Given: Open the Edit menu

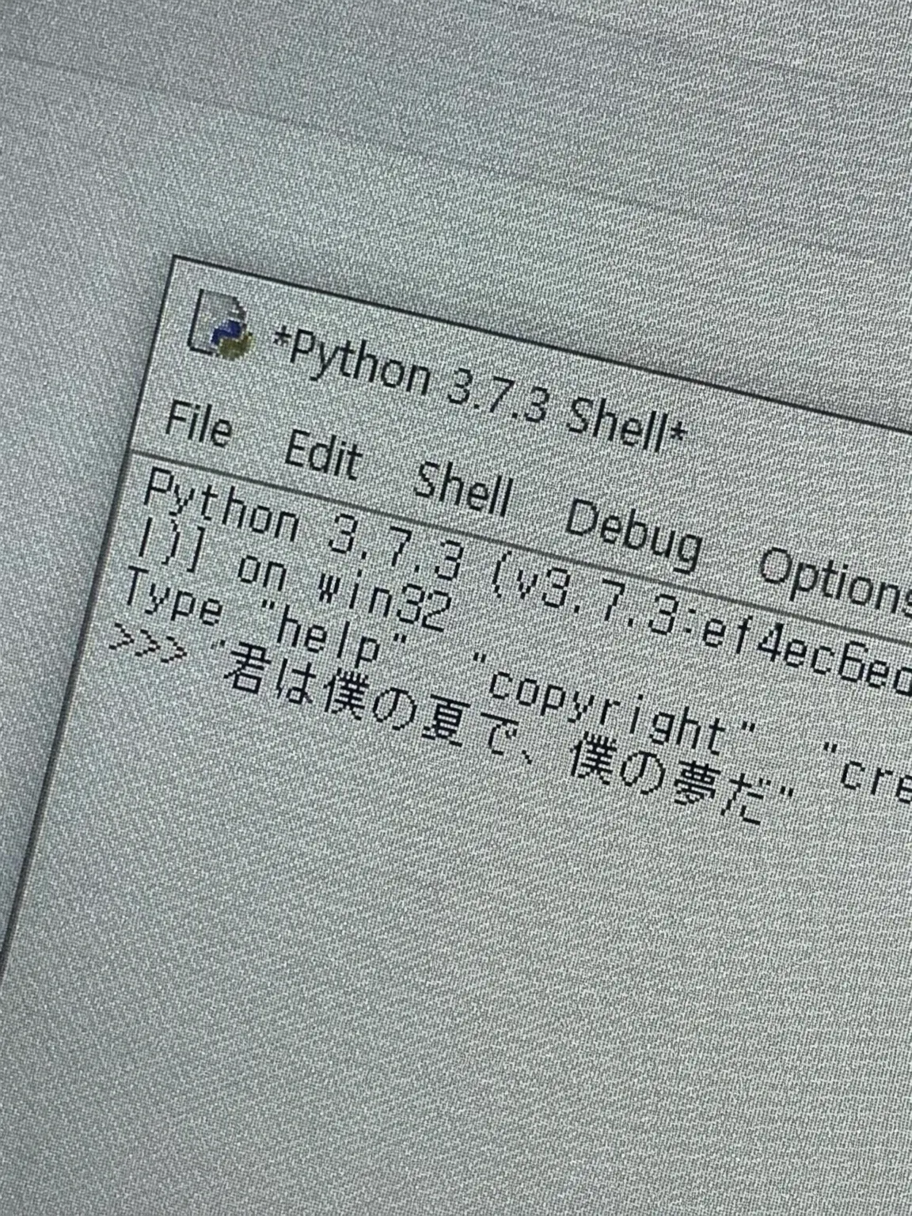Looking at the screenshot, I should 322,456.
